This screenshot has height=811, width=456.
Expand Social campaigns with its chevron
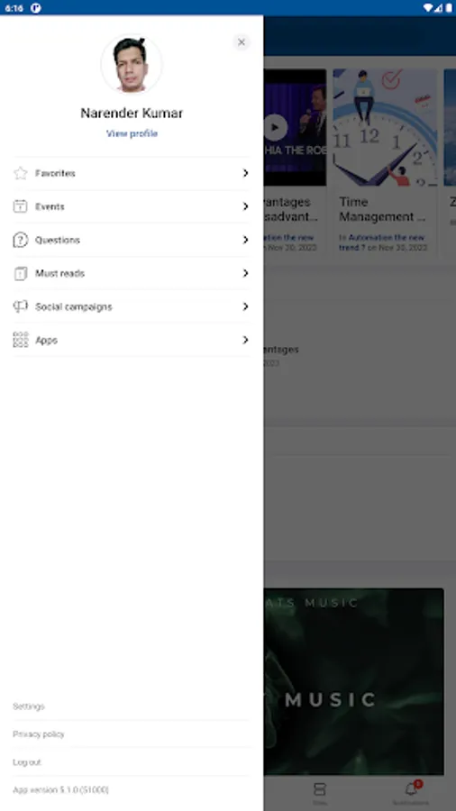[246, 306]
